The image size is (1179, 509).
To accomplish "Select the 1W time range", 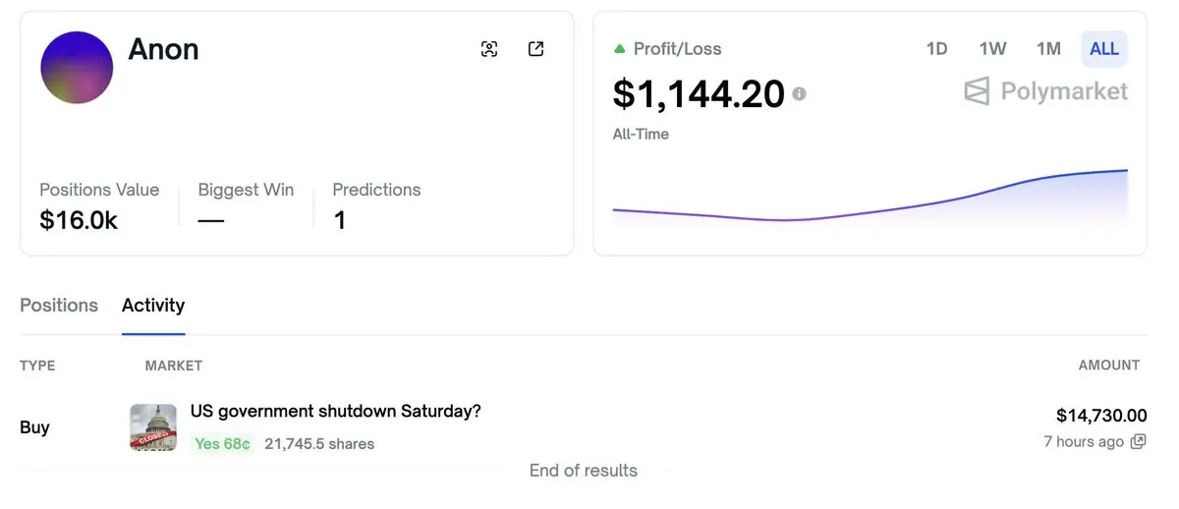I will point(992,48).
